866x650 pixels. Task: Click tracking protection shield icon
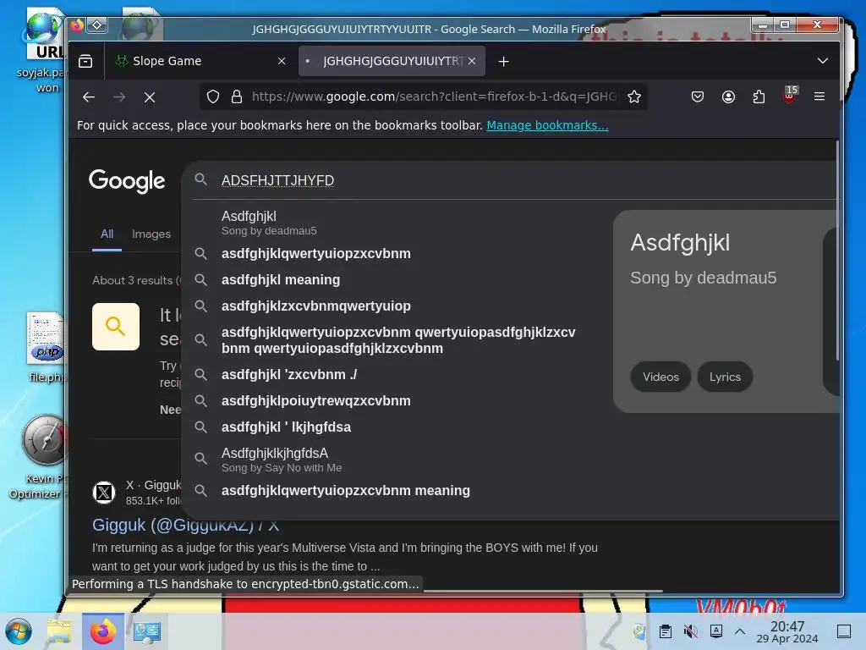[213, 96]
